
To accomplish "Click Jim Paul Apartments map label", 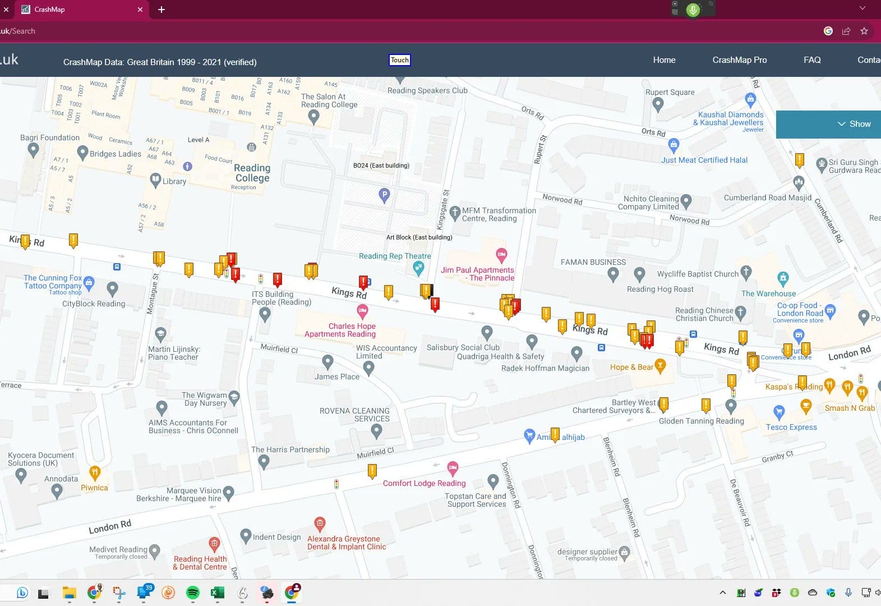I will tap(477, 274).
